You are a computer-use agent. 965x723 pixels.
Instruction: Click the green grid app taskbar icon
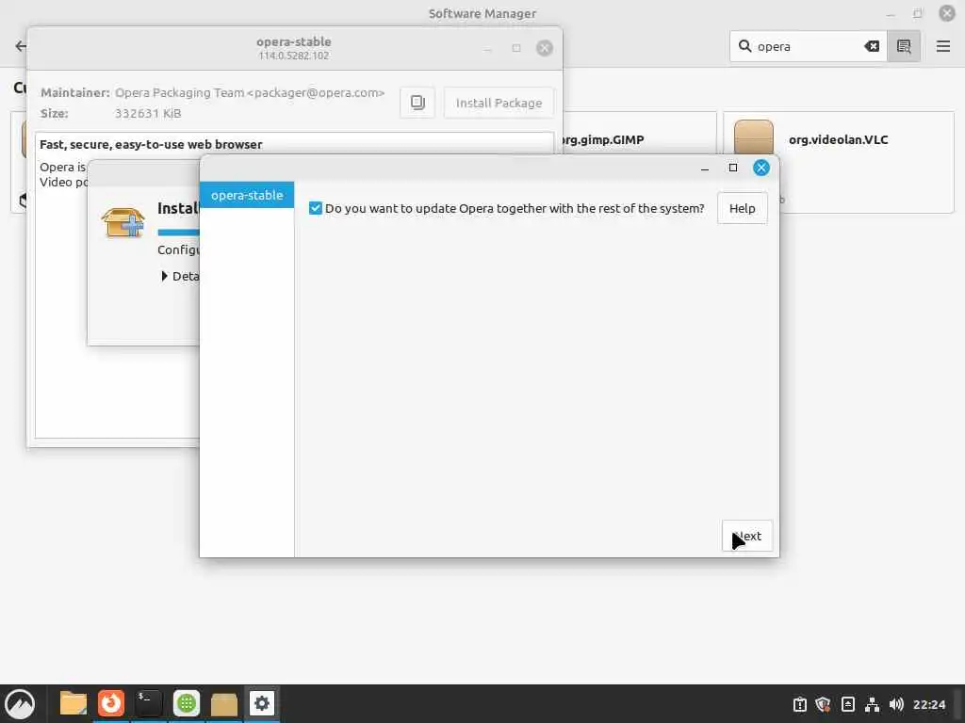[x=187, y=703]
